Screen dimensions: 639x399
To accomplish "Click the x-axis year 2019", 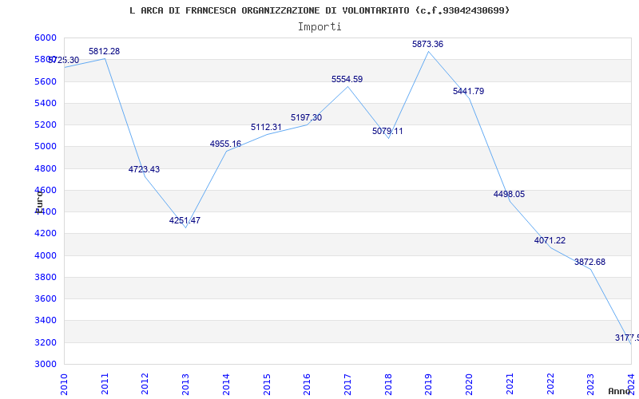I will click(x=429, y=384).
